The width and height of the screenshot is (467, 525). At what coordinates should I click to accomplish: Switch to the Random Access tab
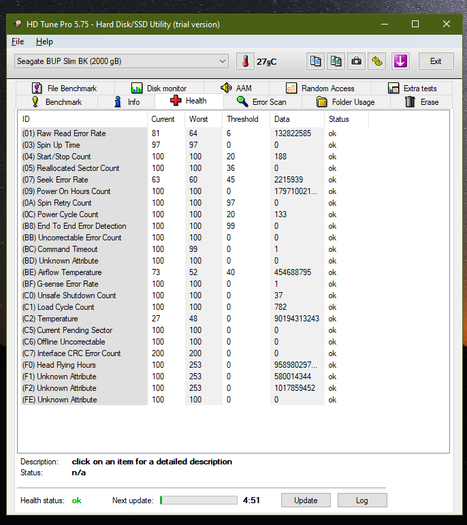[320, 89]
